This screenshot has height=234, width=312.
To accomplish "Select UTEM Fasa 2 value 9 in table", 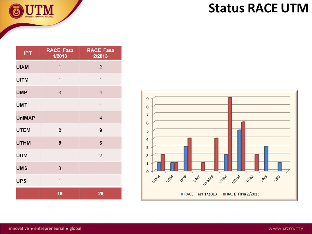I will pos(101,130).
